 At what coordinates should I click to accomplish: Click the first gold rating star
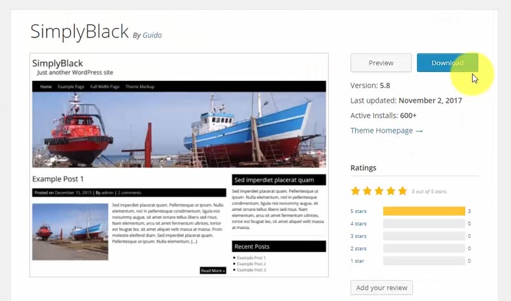tap(356, 191)
